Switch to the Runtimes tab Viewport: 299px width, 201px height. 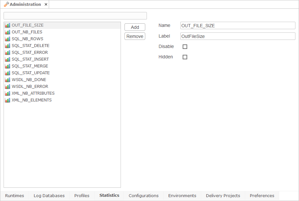pyautogui.click(x=15, y=196)
